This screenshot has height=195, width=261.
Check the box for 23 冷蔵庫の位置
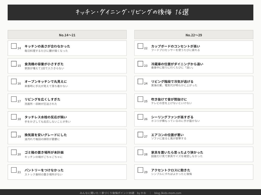[x=140, y=64]
